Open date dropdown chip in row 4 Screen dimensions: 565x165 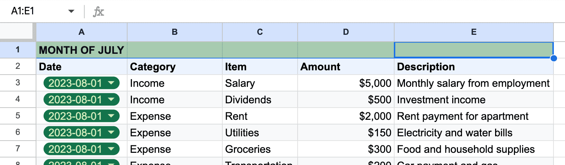pyautogui.click(x=81, y=100)
